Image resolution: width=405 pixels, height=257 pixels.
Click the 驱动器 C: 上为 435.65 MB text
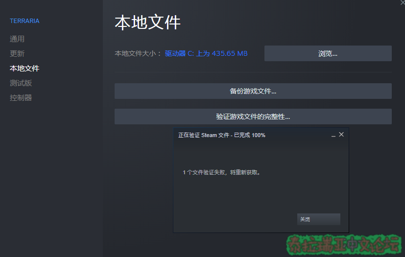[x=206, y=53]
